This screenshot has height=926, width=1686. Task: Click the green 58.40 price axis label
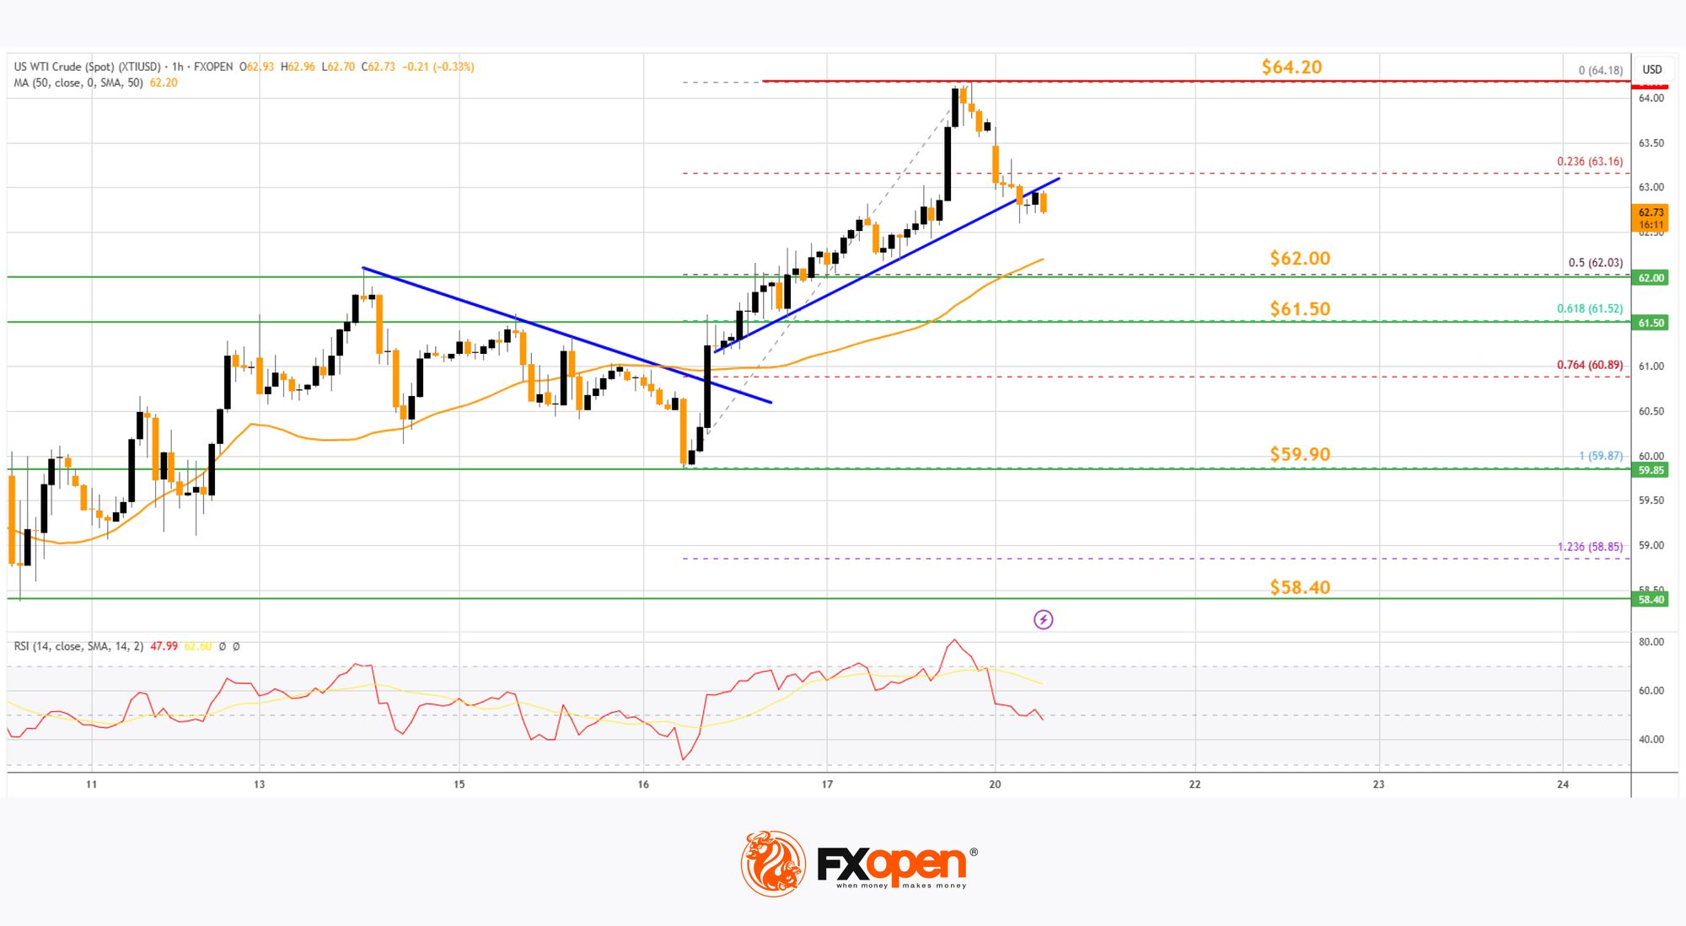1651,599
